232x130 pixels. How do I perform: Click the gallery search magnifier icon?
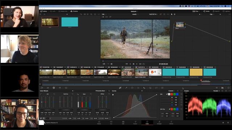tap(91, 14)
